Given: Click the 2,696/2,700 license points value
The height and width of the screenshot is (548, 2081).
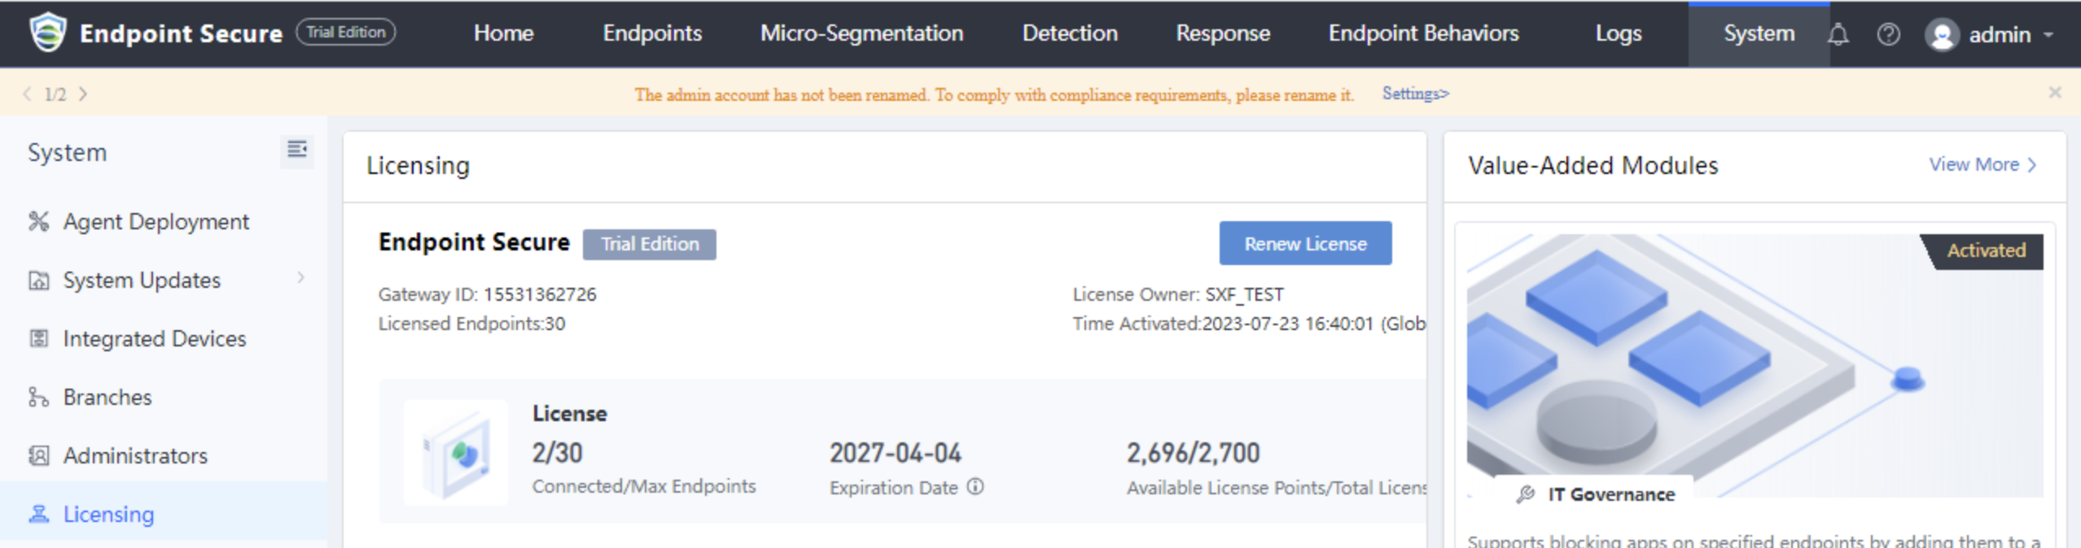Looking at the screenshot, I should point(1193,453).
